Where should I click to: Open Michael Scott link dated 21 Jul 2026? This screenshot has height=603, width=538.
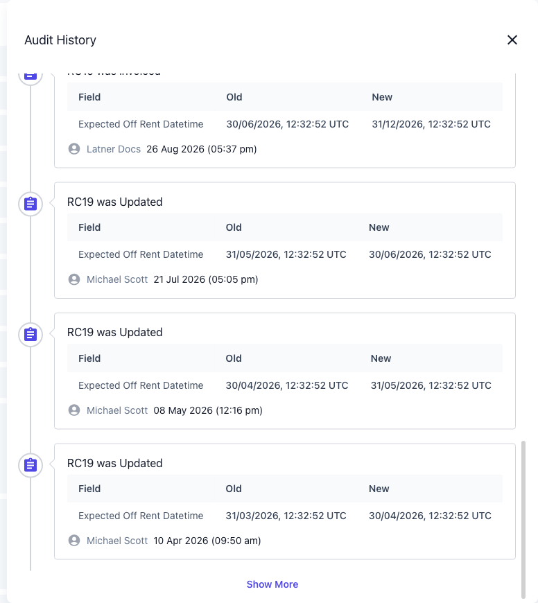117,279
